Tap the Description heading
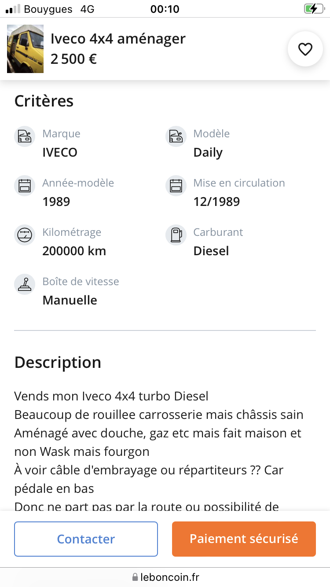Screen dimensions: 330x587 point(58,362)
